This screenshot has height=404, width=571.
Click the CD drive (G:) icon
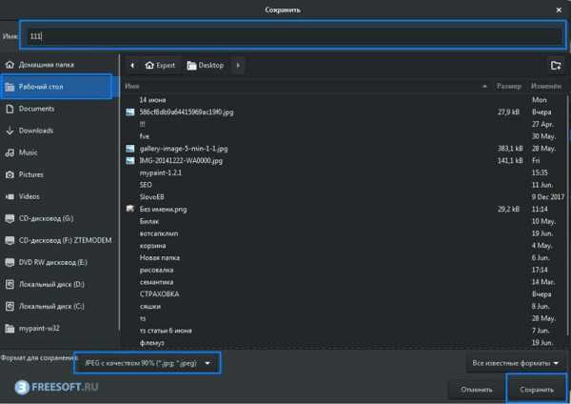(10, 218)
